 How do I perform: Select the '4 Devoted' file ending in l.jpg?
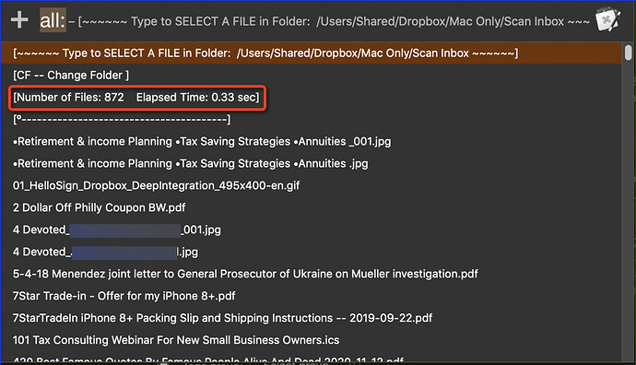311,252
